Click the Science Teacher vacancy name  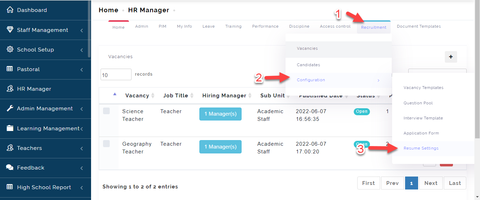coord(133,115)
